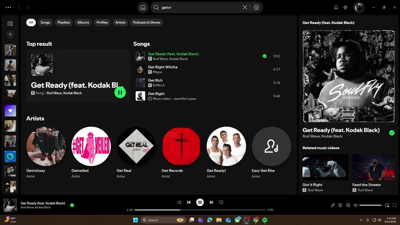Open Got It Right music video
Viewport: 400px width, 225px height.
click(325, 173)
